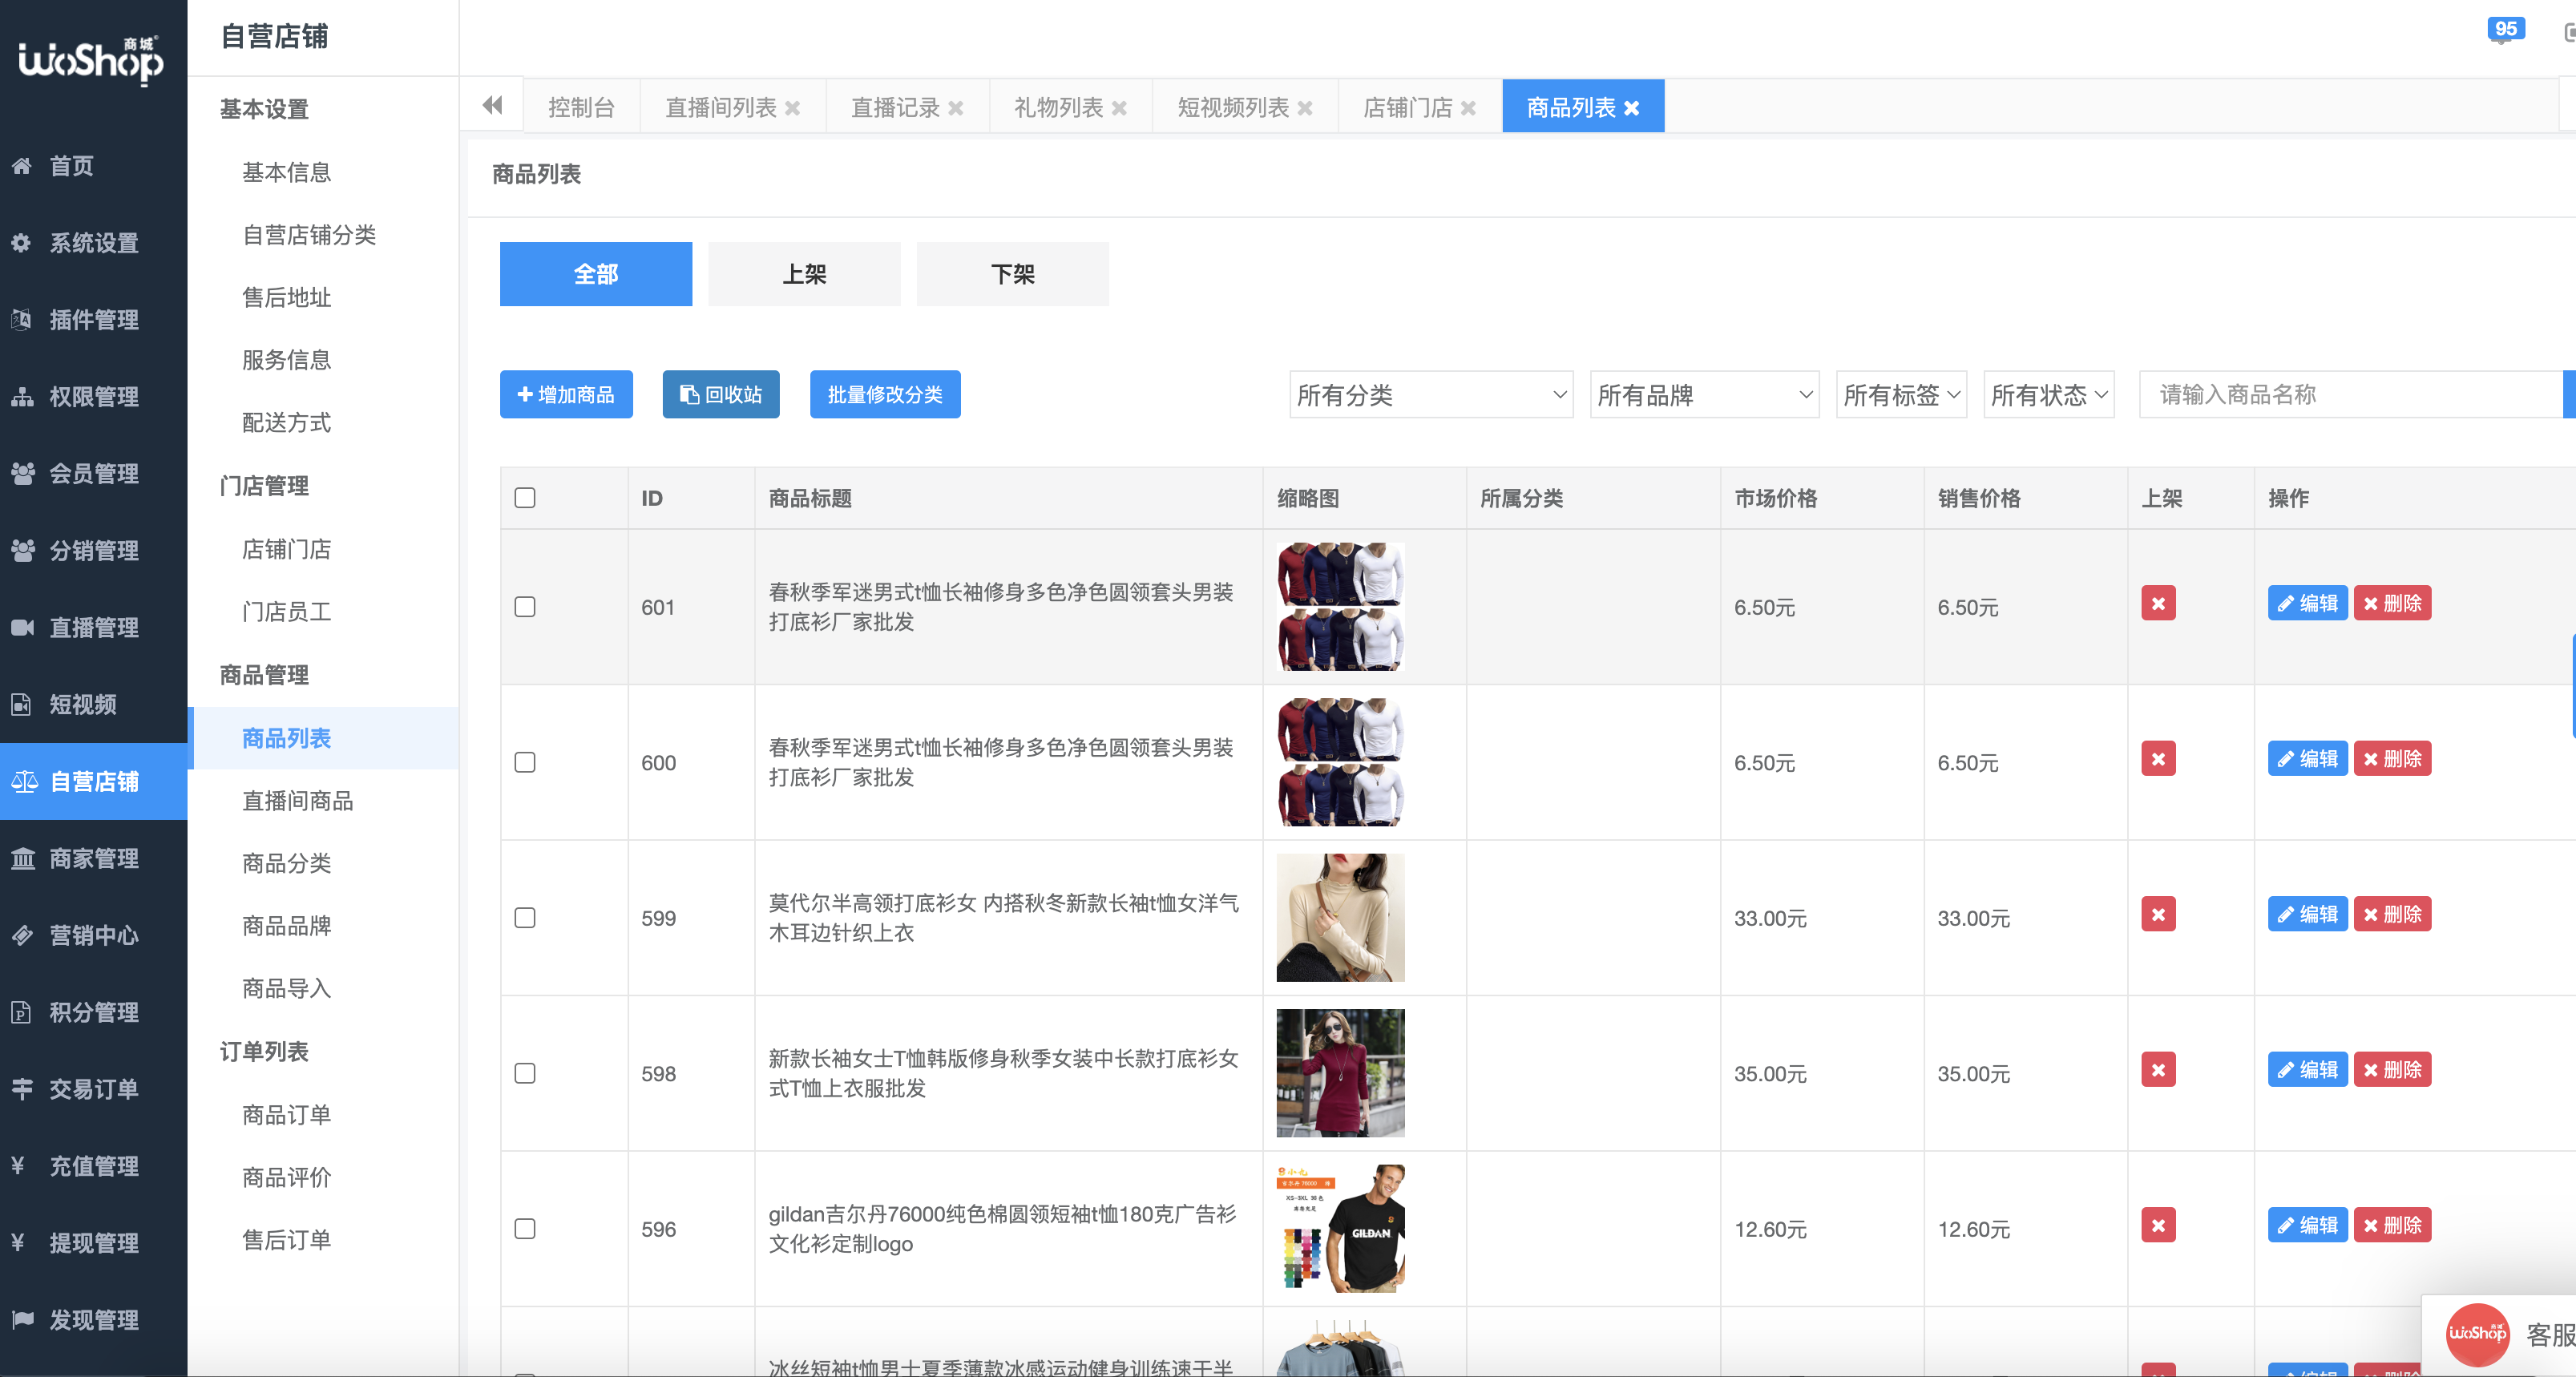Open 自营店铺分类 in submenu
The width and height of the screenshot is (2576, 1377).
click(308, 235)
